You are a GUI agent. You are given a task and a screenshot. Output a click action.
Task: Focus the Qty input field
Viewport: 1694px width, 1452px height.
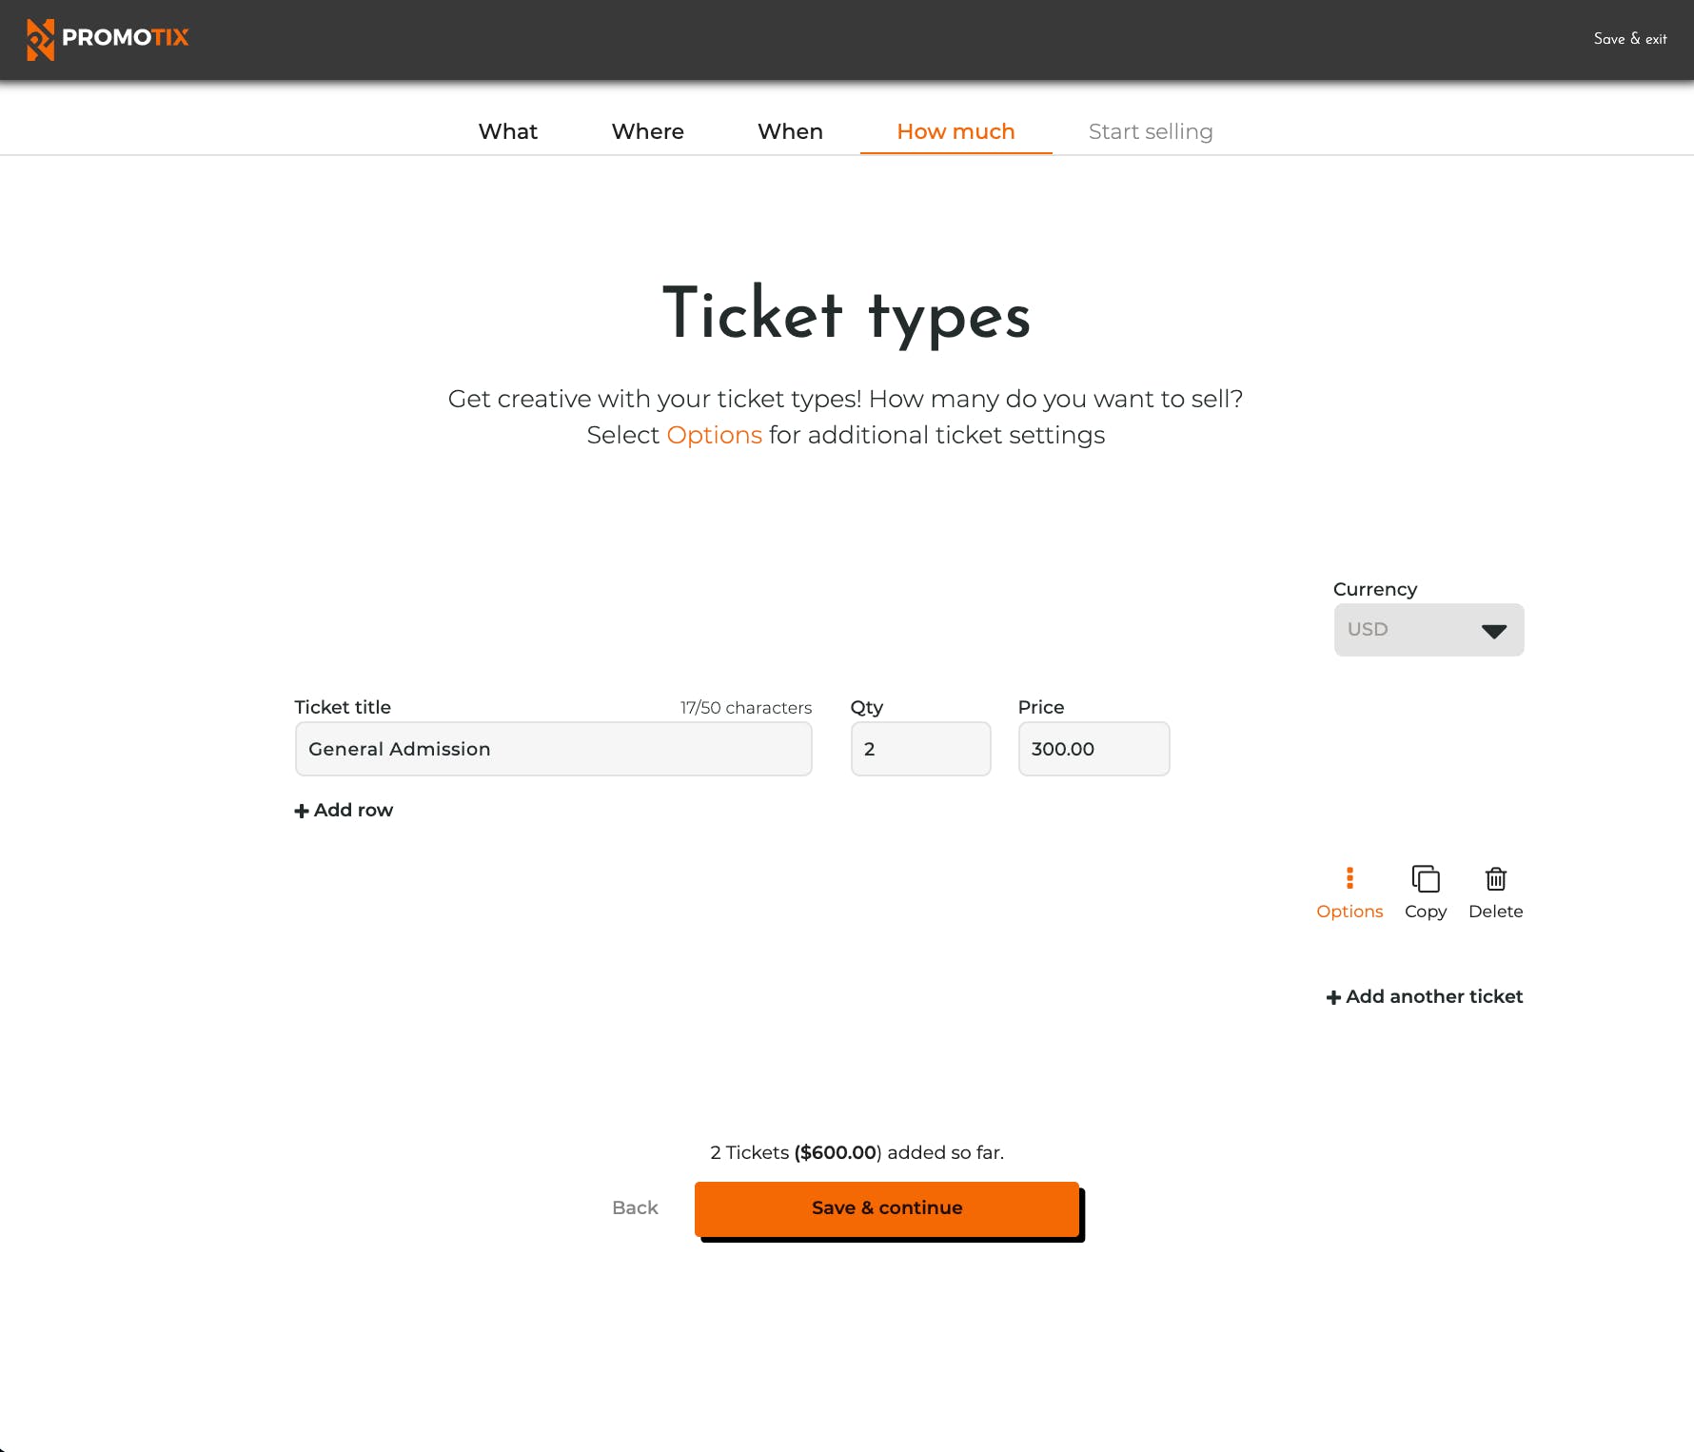[920, 749]
